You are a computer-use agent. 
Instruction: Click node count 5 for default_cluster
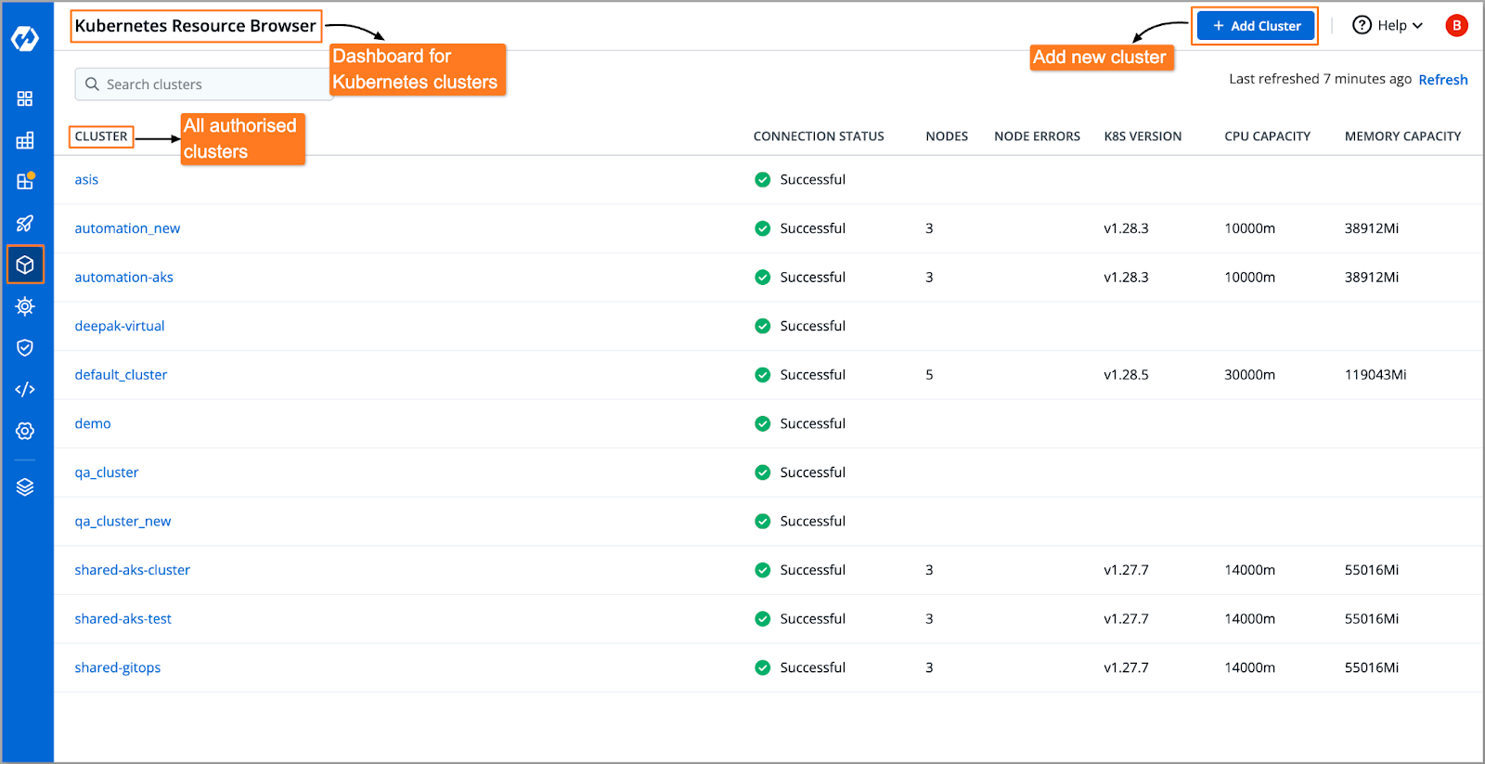click(x=929, y=375)
